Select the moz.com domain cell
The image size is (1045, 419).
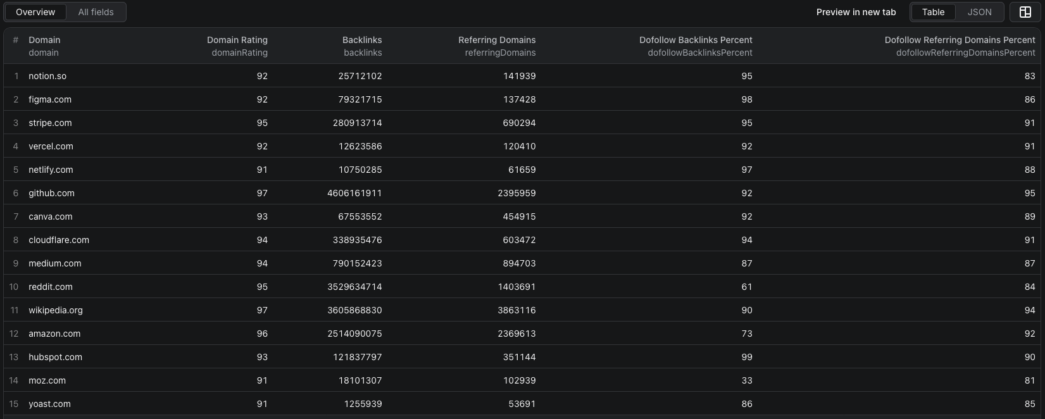(x=47, y=380)
